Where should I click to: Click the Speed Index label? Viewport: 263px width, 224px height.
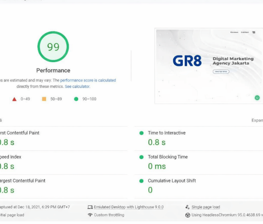tap(11, 157)
